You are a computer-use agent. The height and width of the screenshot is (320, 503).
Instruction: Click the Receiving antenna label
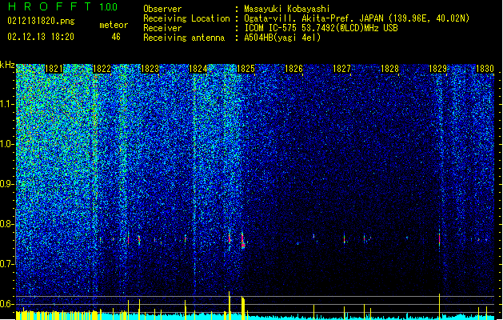pyautogui.click(x=184, y=38)
